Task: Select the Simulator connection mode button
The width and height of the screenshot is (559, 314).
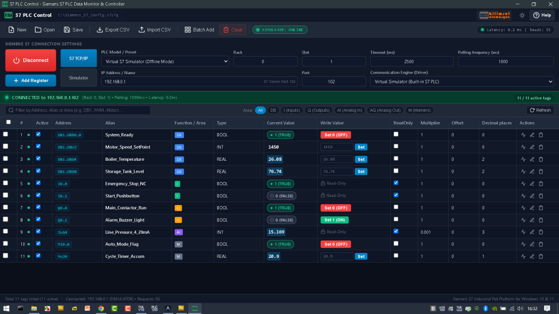Action: pos(79,78)
